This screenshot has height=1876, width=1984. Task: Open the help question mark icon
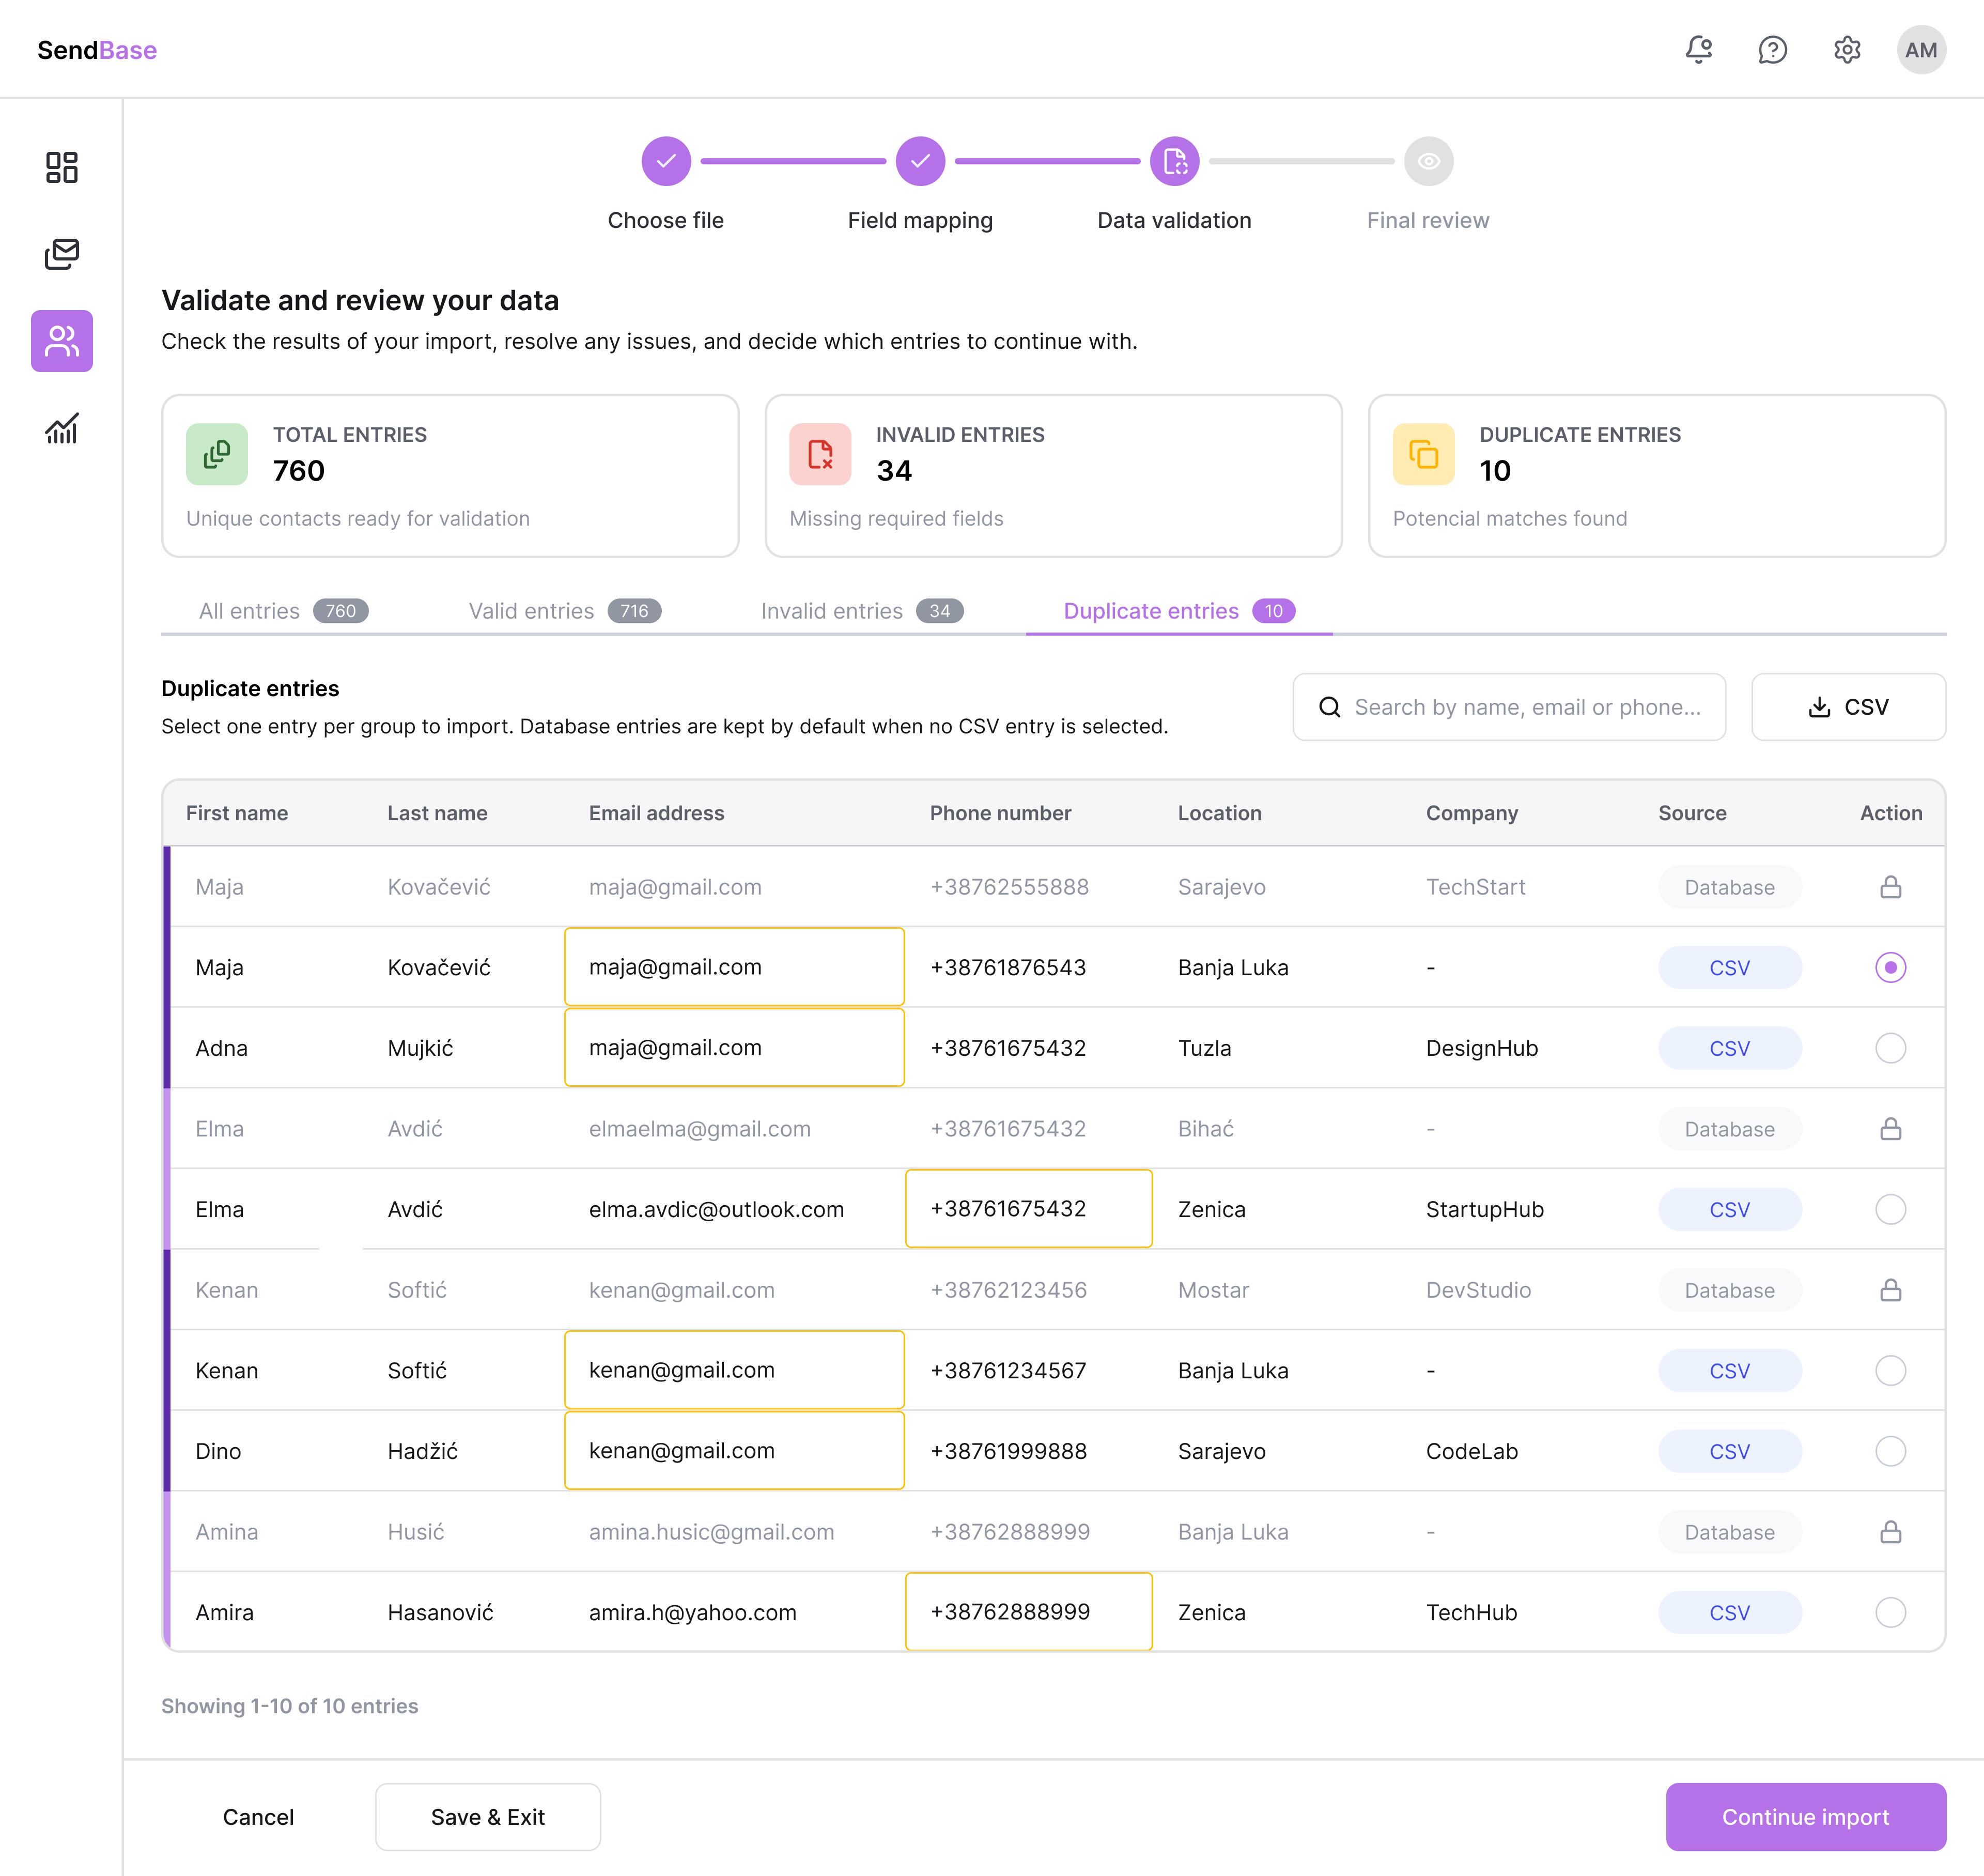[x=1772, y=50]
